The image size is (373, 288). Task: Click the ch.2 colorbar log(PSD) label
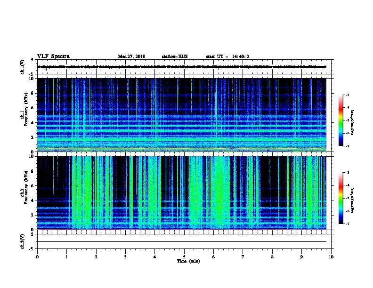coord(352,200)
